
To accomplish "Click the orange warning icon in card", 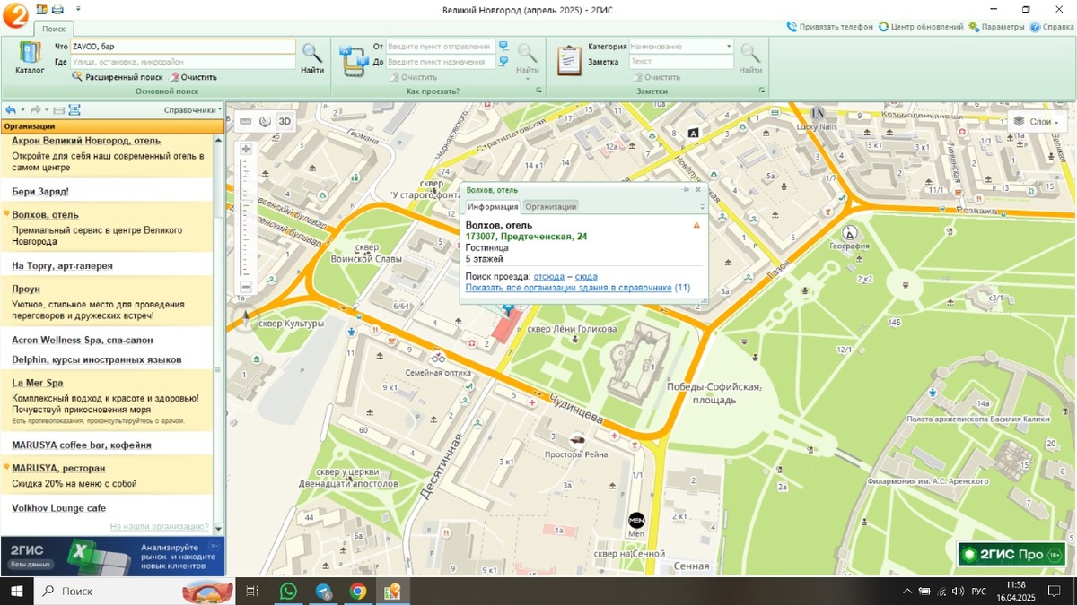I will (x=696, y=225).
